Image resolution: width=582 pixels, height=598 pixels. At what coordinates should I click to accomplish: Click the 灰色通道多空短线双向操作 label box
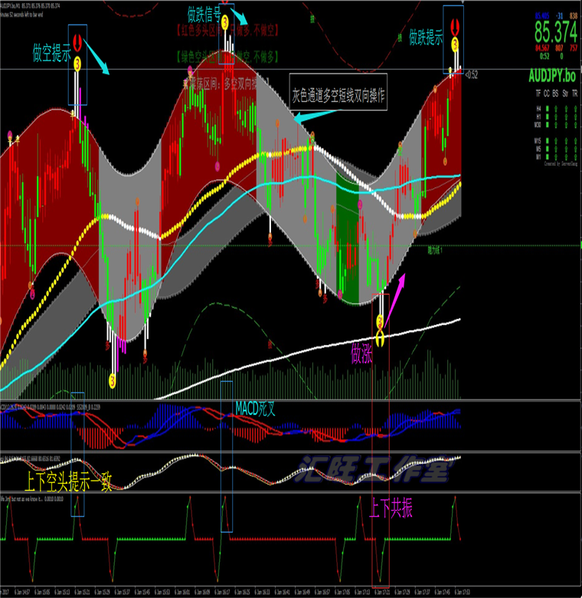(338, 96)
